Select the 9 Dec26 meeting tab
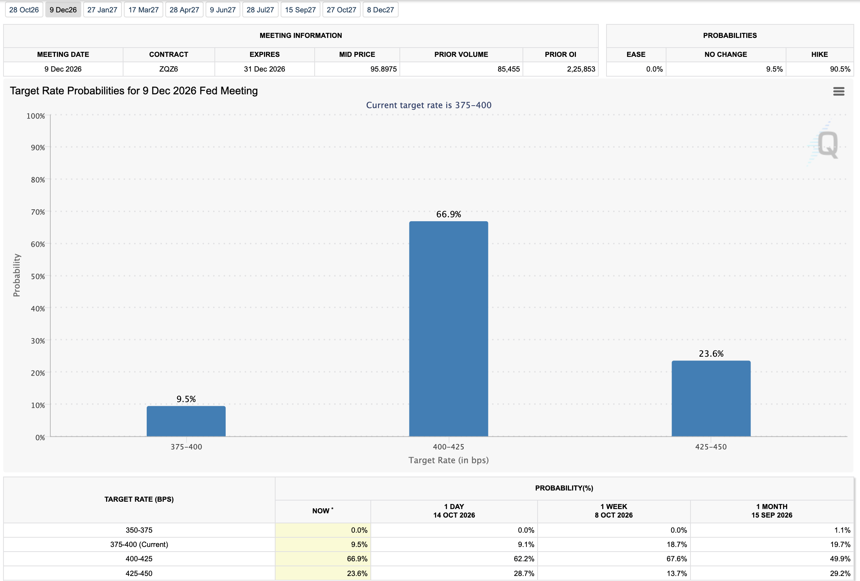860x581 pixels. [x=63, y=10]
